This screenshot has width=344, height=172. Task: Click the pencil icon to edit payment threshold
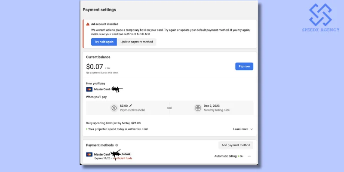pos(131,105)
